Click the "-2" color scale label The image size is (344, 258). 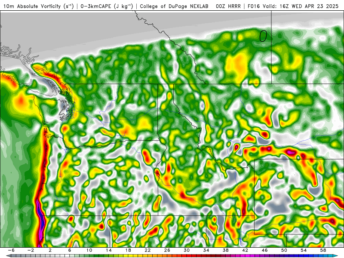coord(31,250)
